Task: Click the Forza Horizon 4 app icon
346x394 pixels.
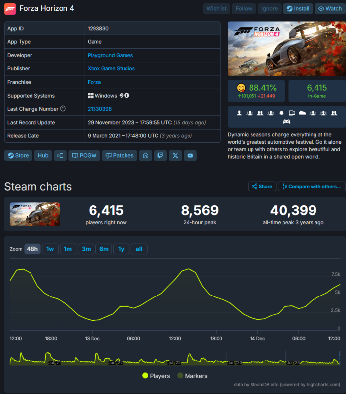Action: [x=10, y=9]
